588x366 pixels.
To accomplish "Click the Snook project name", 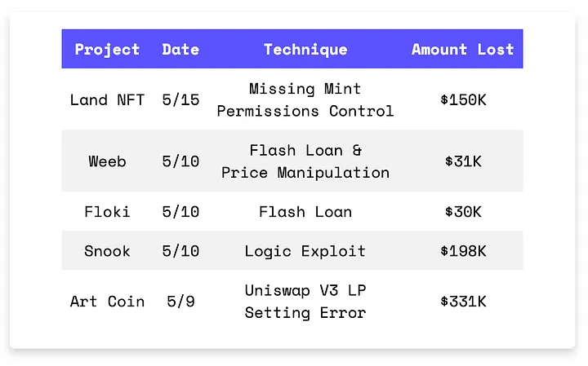I will coord(107,251).
